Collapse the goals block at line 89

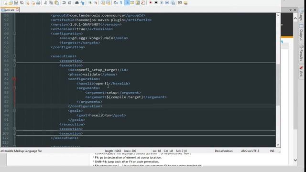pyautogui.click(x=14, y=110)
